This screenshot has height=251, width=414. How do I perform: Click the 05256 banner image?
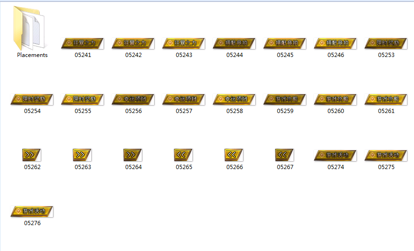pos(133,99)
